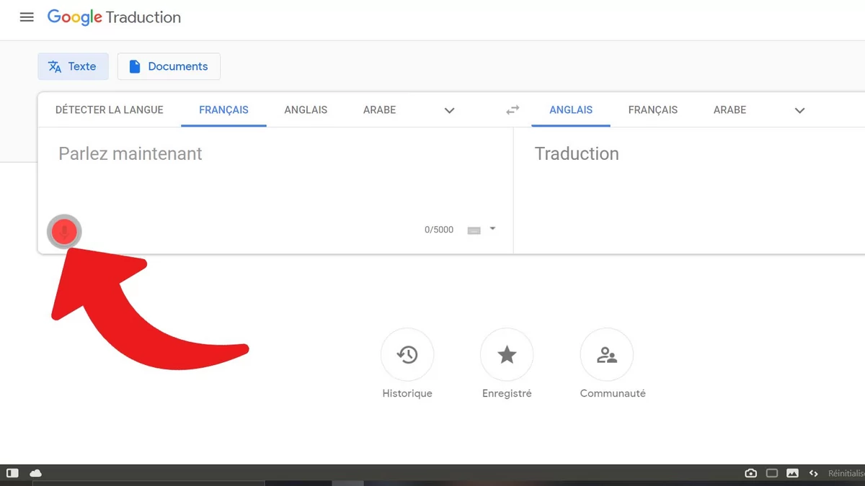Viewport: 865px width, 486px height.
Task: Set target language to FRANÇAIS
Action: (x=652, y=110)
